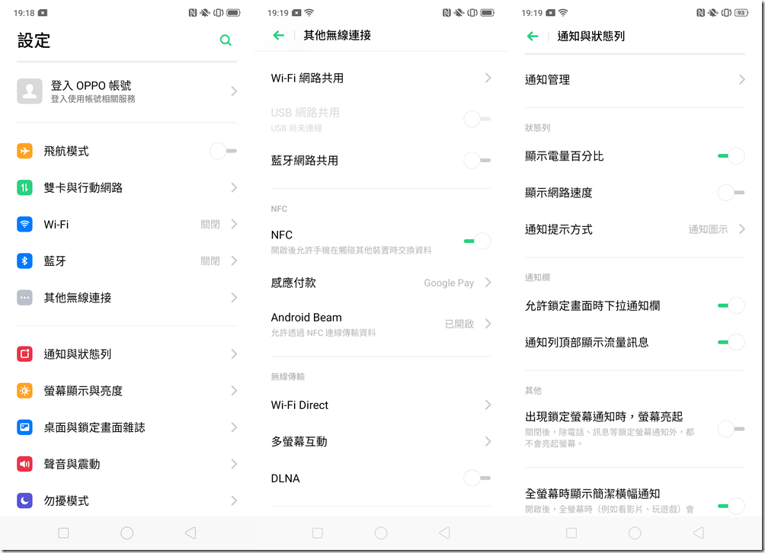Open chevron beside Wi-Fi Direct

488,404
